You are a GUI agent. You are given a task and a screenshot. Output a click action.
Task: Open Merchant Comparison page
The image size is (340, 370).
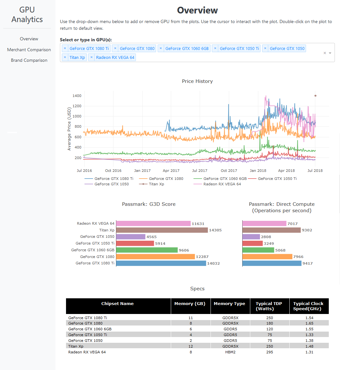[x=29, y=50]
